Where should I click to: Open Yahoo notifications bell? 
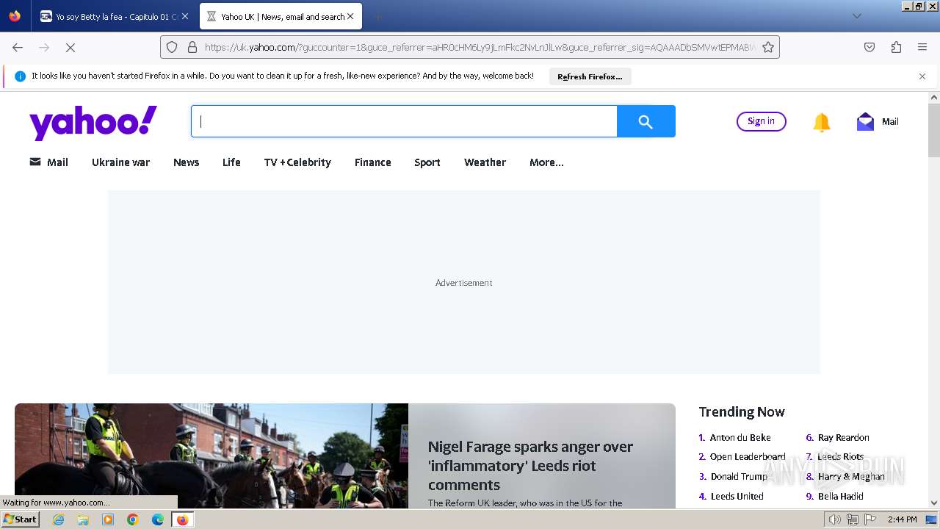pos(821,122)
